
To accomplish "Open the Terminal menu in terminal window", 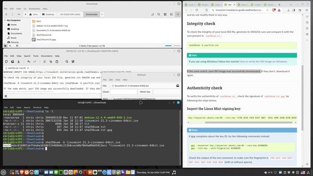I will 37,108.
